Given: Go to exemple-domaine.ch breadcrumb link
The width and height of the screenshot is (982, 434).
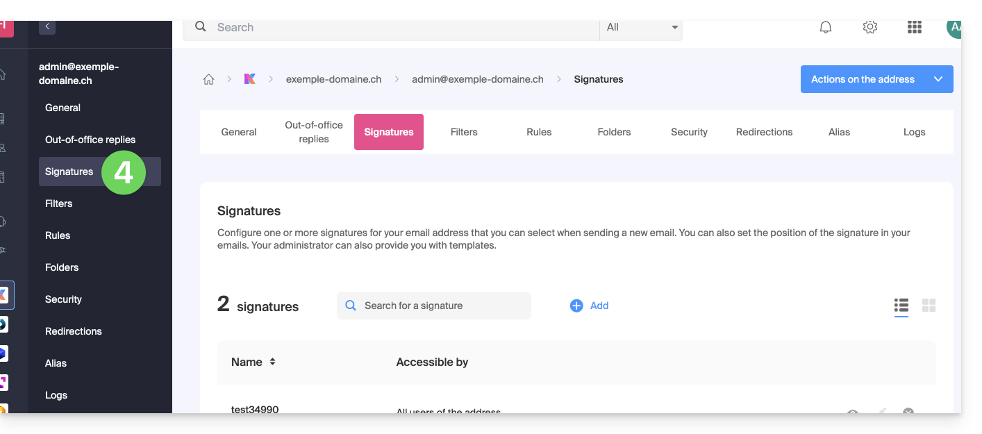Looking at the screenshot, I should [x=333, y=79].
